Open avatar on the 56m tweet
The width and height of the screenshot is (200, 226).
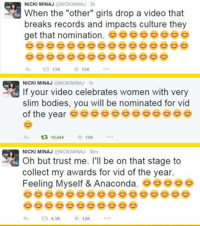10,158
